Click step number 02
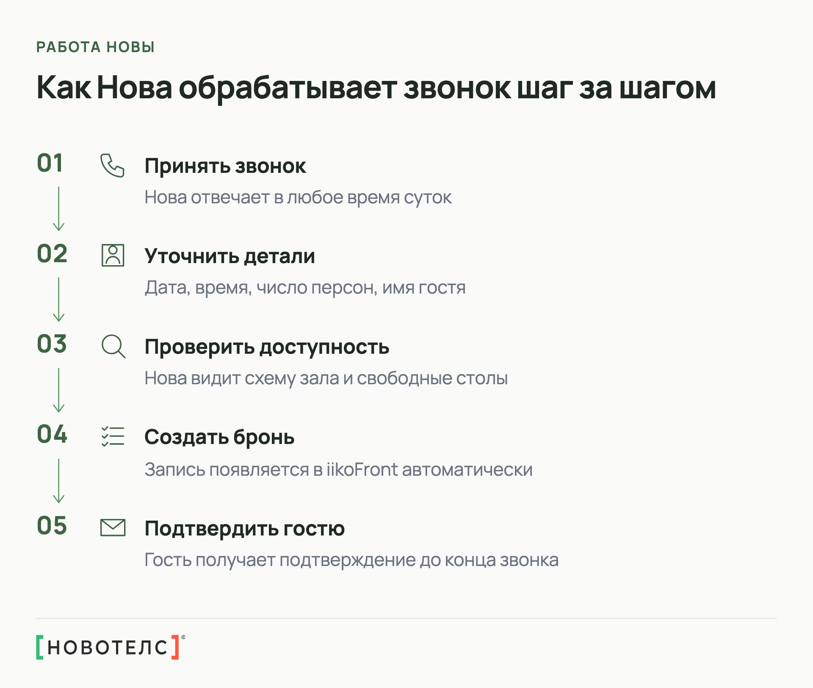The width and height of the screenshot is (813, 688). [52, 254]
